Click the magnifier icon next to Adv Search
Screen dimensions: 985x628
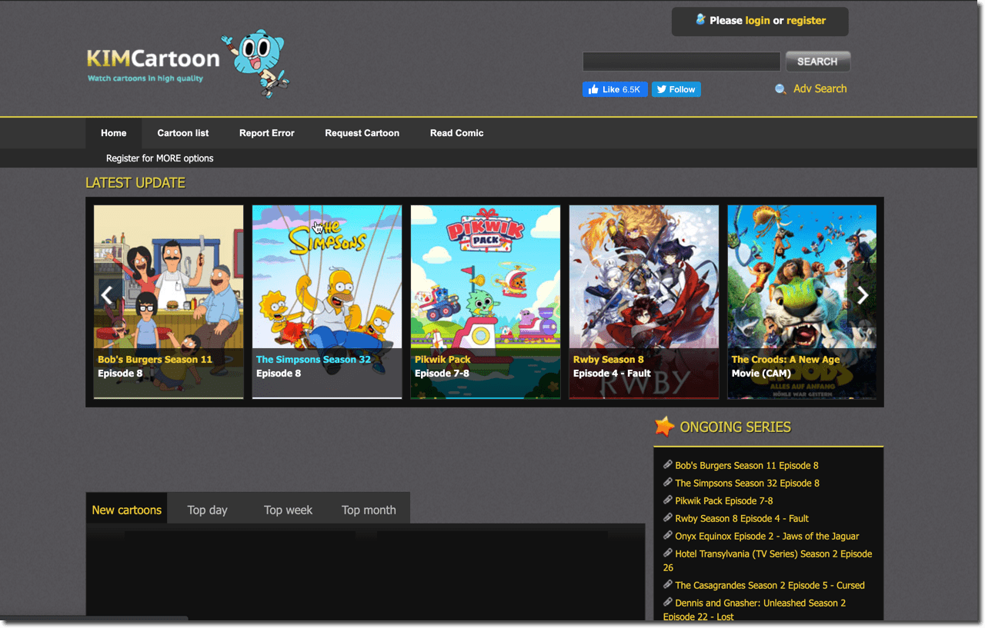(x=780, y=89)
